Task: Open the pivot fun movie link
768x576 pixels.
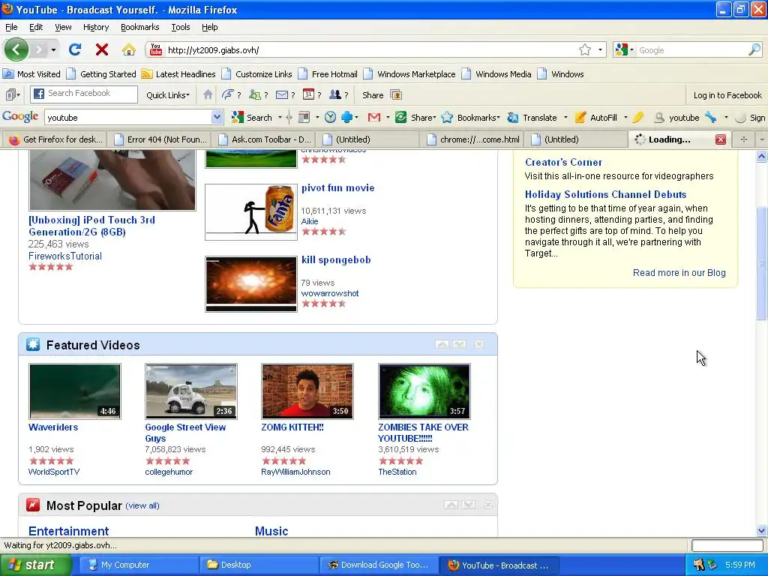Action: [x=338, y=187]
